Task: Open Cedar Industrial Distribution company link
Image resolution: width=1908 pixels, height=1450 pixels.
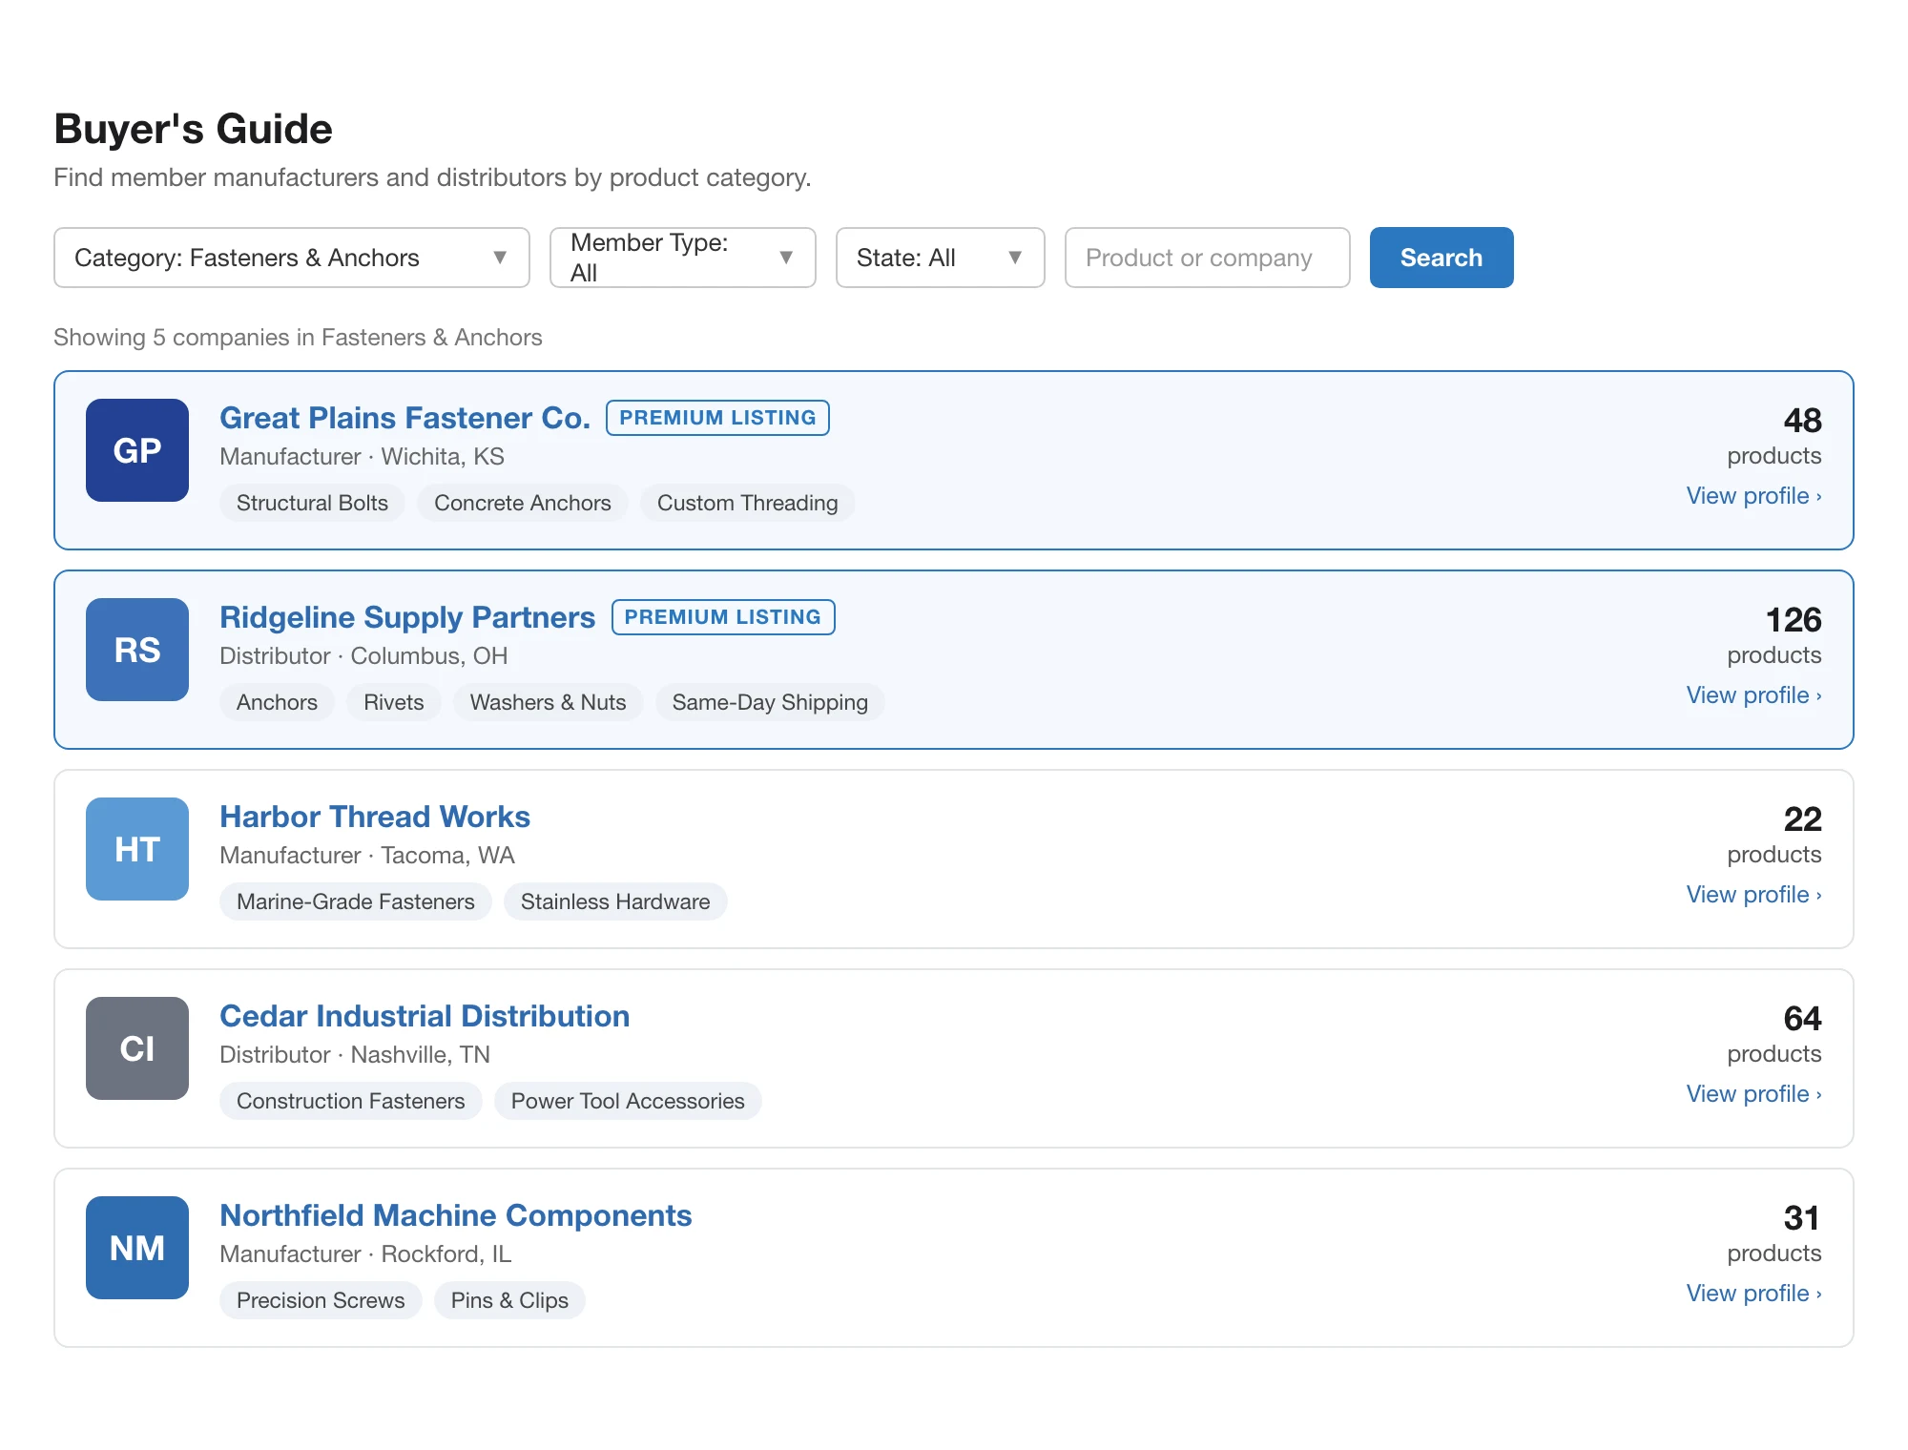Action: [425, 1016]
